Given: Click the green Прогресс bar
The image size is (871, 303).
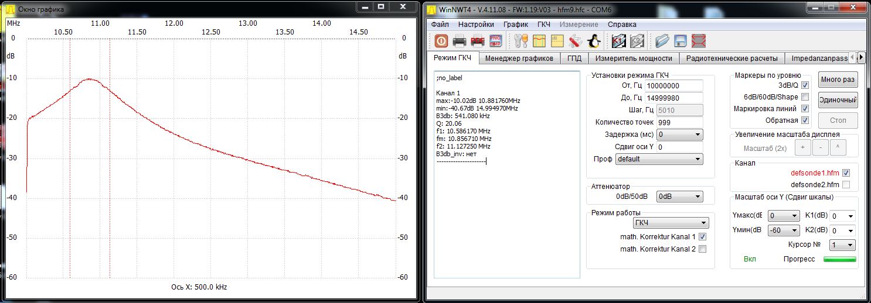Looking at the screenshot, I should (839, 259).
